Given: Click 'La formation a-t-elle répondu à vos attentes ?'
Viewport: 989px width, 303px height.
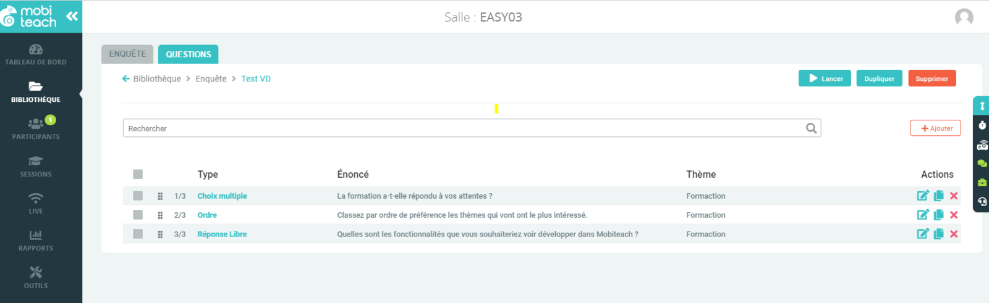Looking at the screenshot, I should (415, 196).
